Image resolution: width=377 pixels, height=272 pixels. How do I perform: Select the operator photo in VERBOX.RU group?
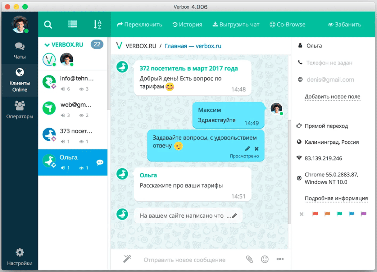click(x=67, y=59)
